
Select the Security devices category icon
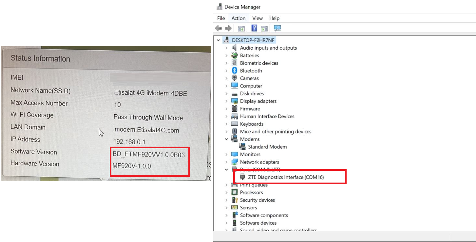(x=235, y=200)
